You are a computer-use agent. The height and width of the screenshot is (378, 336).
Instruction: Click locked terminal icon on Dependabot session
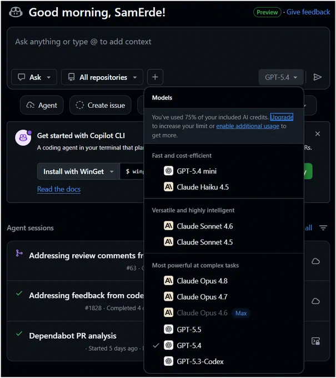click(x=315, y=341)
